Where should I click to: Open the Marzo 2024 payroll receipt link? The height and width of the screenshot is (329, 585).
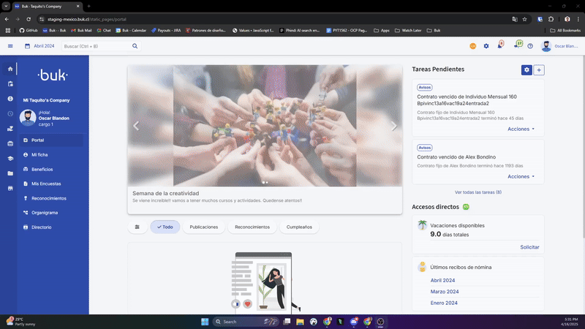tap(445, 292)
